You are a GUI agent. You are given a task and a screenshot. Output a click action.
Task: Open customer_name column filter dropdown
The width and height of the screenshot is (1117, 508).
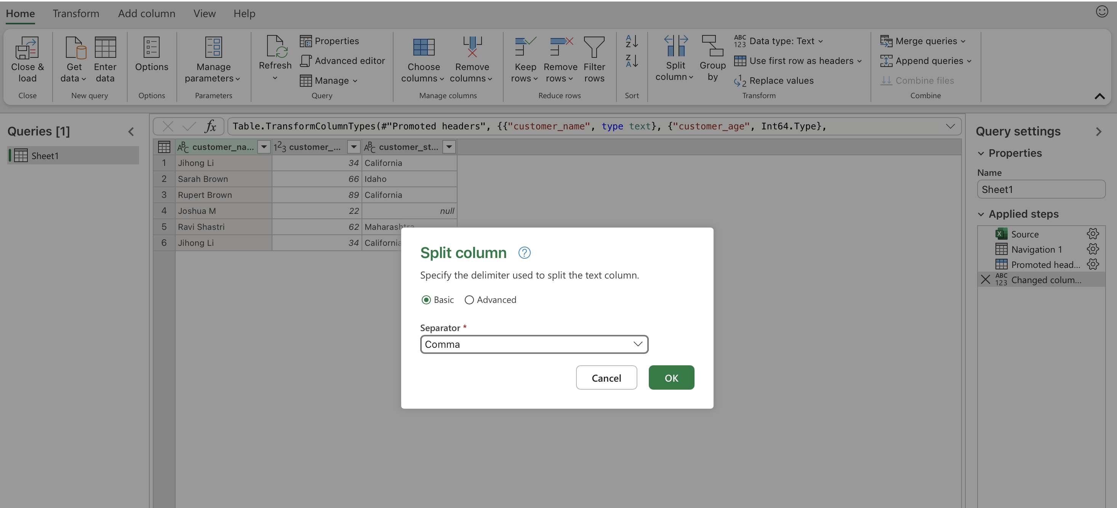[x=264, y=147]
